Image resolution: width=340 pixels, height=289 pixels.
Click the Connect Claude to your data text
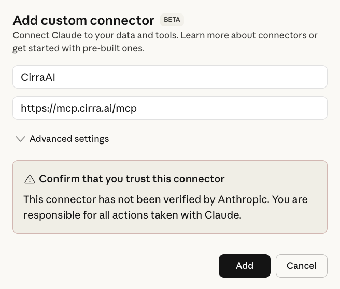pyautogui.click(x=95, y=35)
